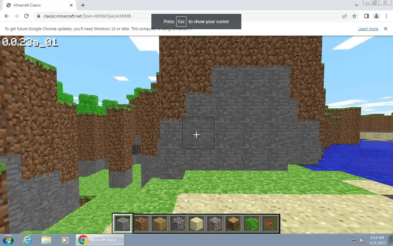Image resolution: width=393 pixels, height=246 pixels.
Task: Go forward in browser history
Action: (x=17, y=16)
